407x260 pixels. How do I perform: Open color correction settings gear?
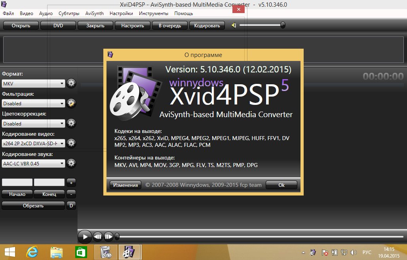[71, 123]
